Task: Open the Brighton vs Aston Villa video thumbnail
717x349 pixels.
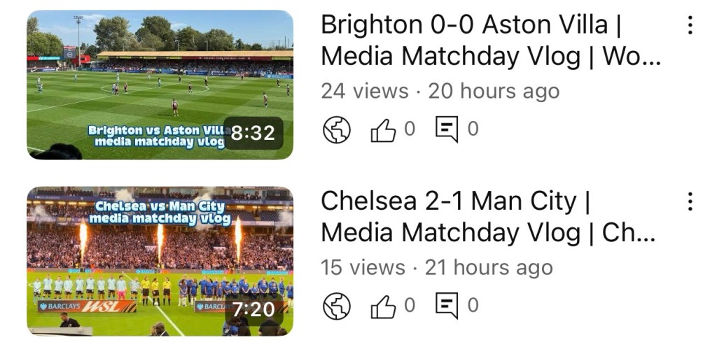Action: pyautogui.click(x=160, y=84)
